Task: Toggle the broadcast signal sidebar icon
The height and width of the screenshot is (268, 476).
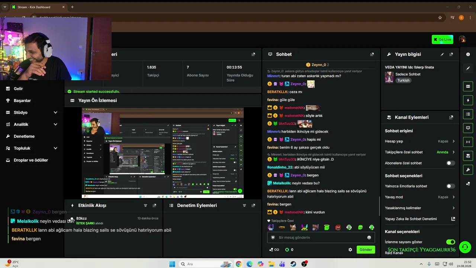Action: pyautogui.click(x=468, y=142)
